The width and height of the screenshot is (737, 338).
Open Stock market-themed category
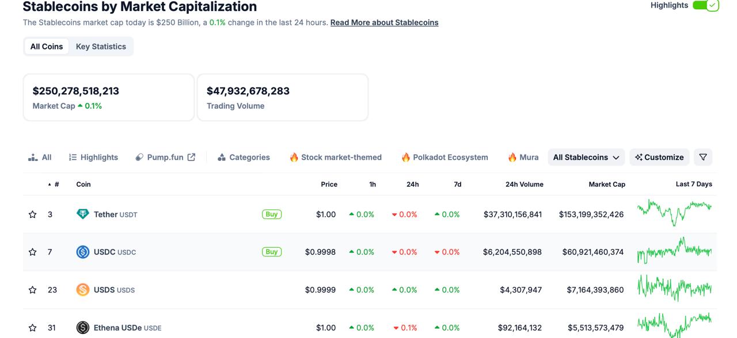(x=335, y=158)
